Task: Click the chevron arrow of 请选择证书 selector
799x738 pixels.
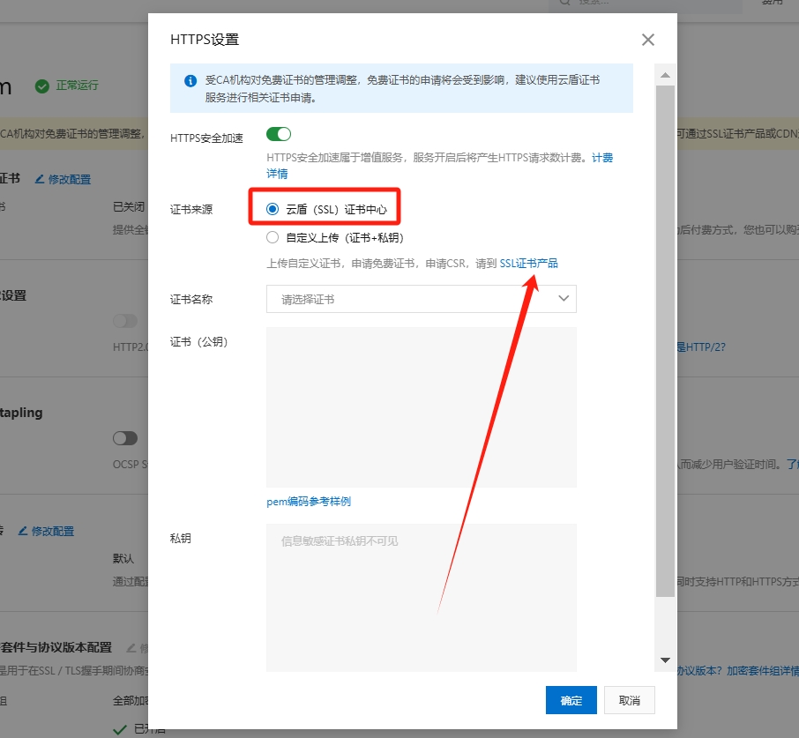Action: pyautogui.click(x=564, y=299)
